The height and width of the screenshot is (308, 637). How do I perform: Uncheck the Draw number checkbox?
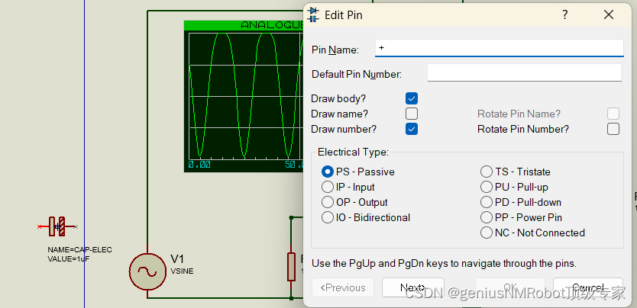[411, 129]
